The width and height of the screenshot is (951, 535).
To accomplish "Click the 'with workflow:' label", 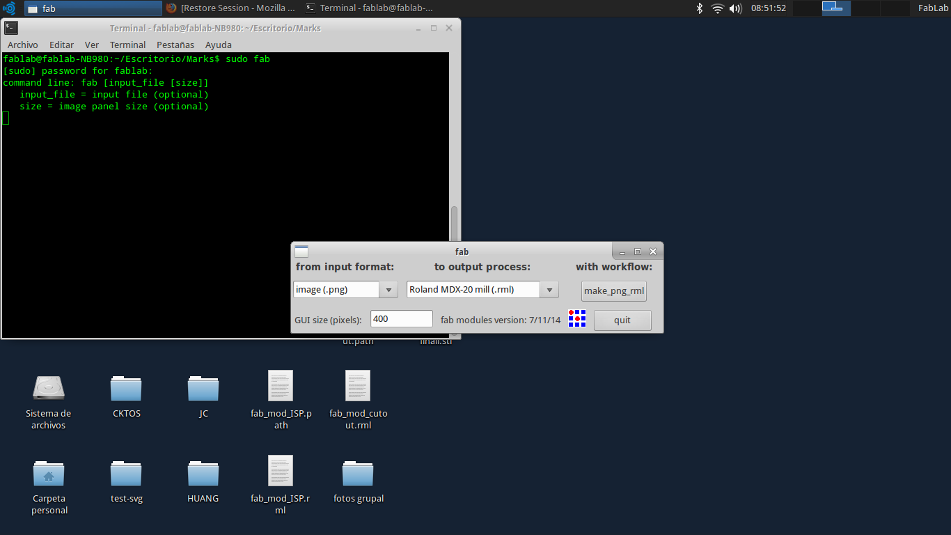I will 614,267.
